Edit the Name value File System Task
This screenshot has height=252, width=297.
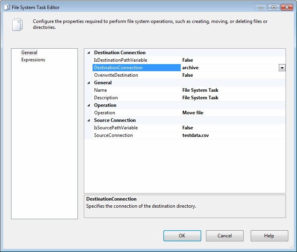coord(200,90)
